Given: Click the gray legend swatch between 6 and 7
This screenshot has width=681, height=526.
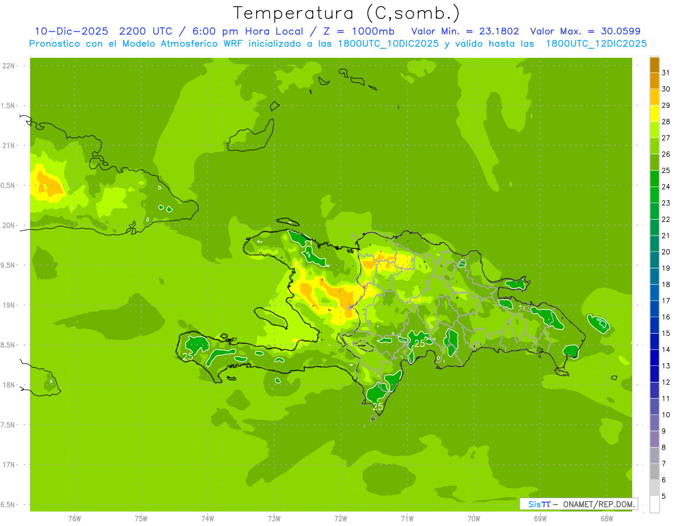Looking at the screenshot, I should tap(654, 472).
